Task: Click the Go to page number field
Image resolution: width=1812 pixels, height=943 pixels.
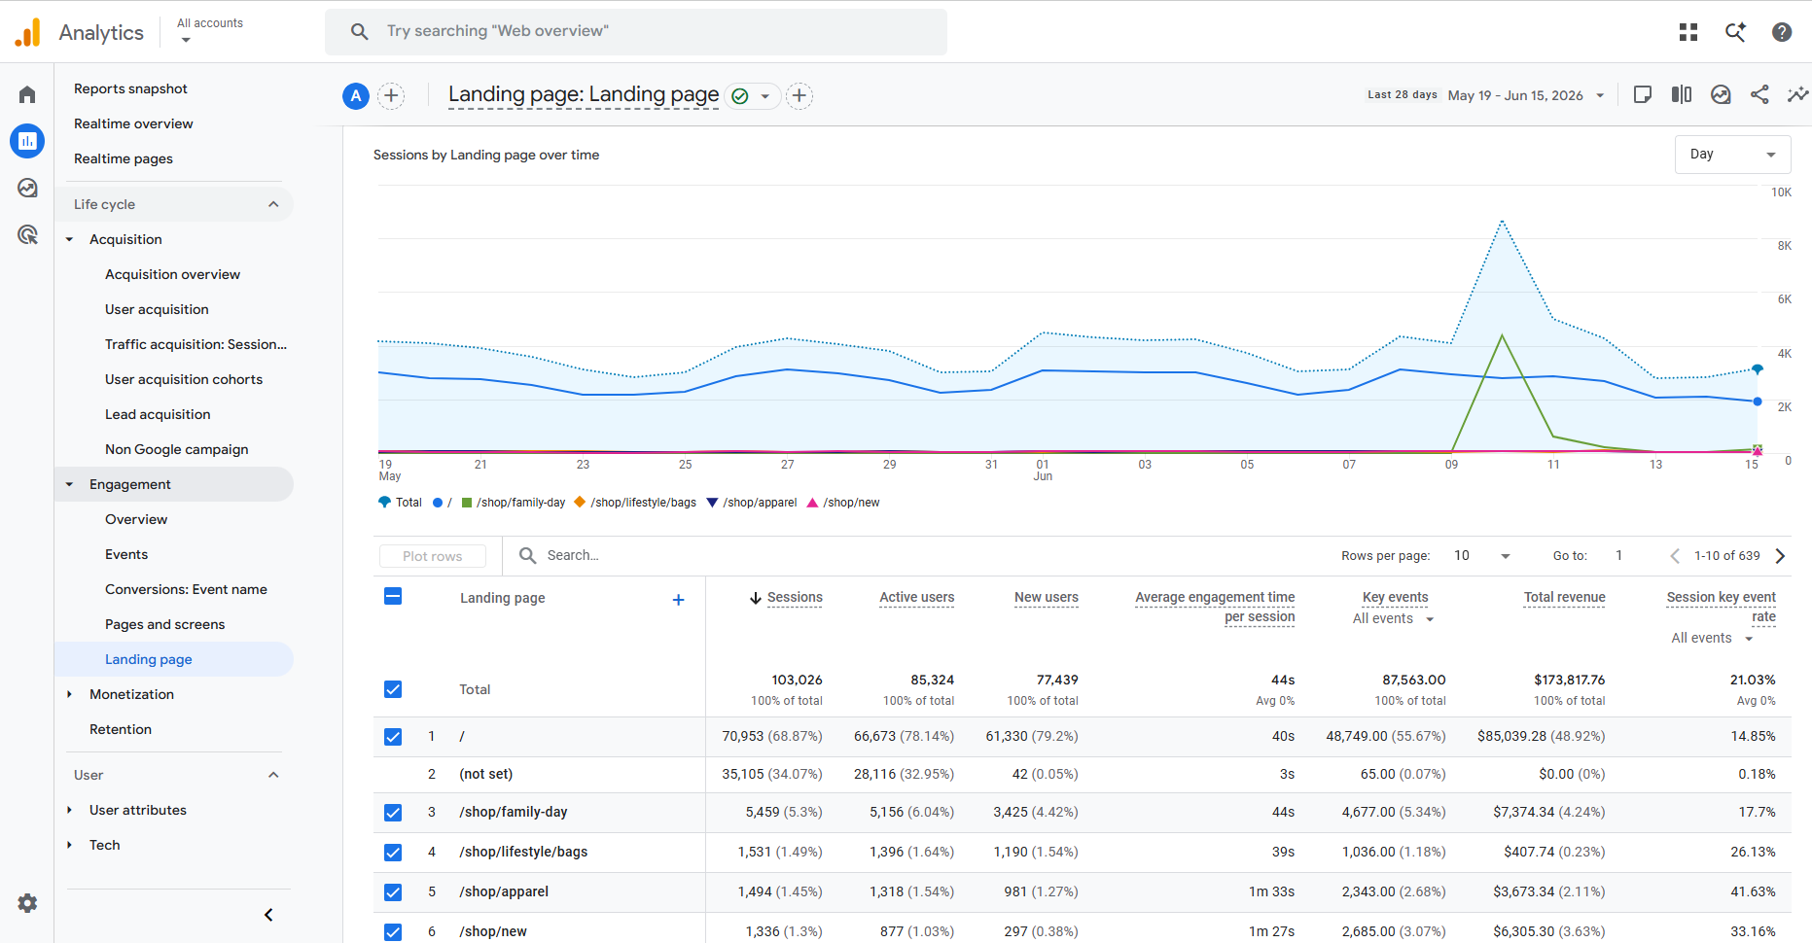Action: point(1618,556)
